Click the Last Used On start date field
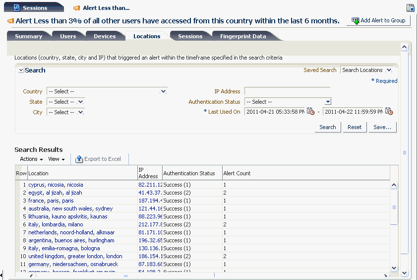The width and height of the screenshot is (417, 280). pos(275,112)
